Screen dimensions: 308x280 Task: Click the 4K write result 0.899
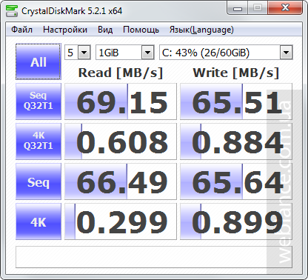coord(236,221)
